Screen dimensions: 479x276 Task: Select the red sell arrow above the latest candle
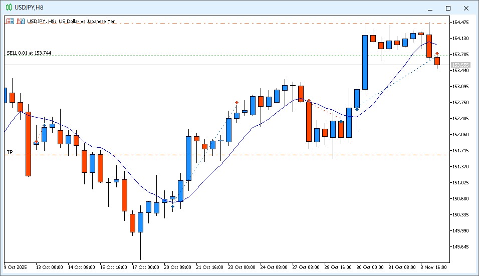[437, 53]
